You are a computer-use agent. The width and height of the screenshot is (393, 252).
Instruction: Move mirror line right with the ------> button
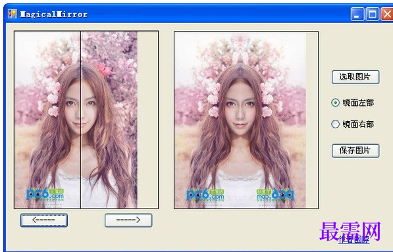tap(128, 220)
